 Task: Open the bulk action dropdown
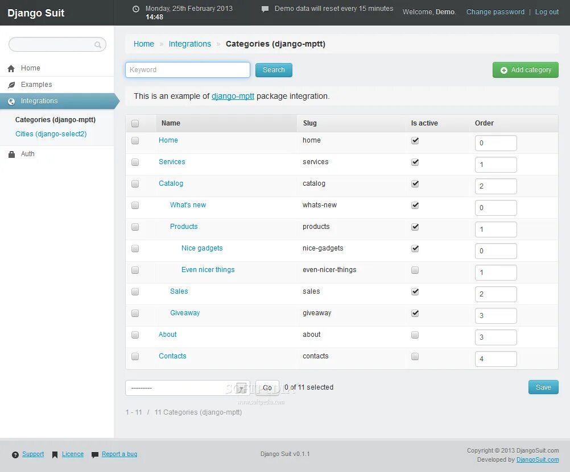pyautogui.click(x=188, y=388)
